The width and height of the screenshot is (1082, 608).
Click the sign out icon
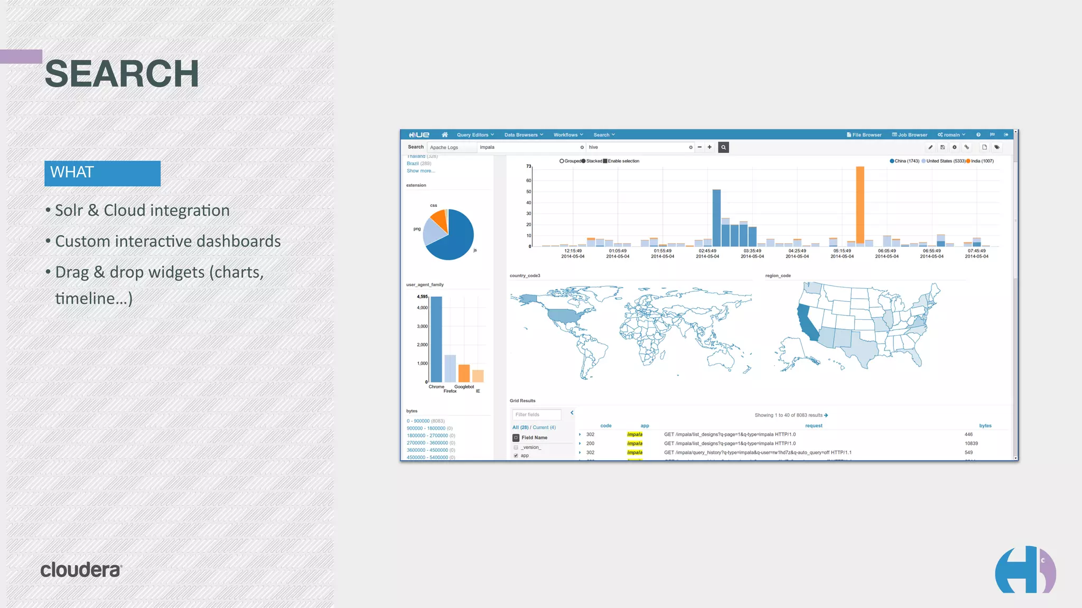coord(1006,135)
